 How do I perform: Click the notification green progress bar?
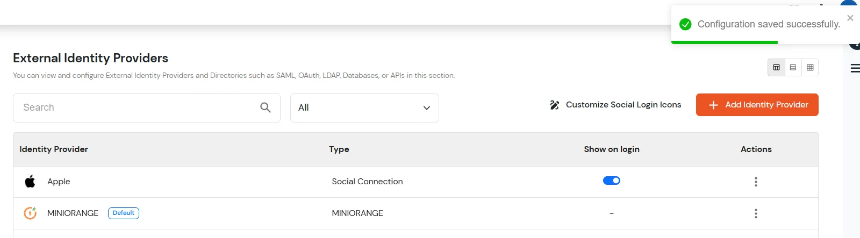pyautogui.click(x=724, y=42)
